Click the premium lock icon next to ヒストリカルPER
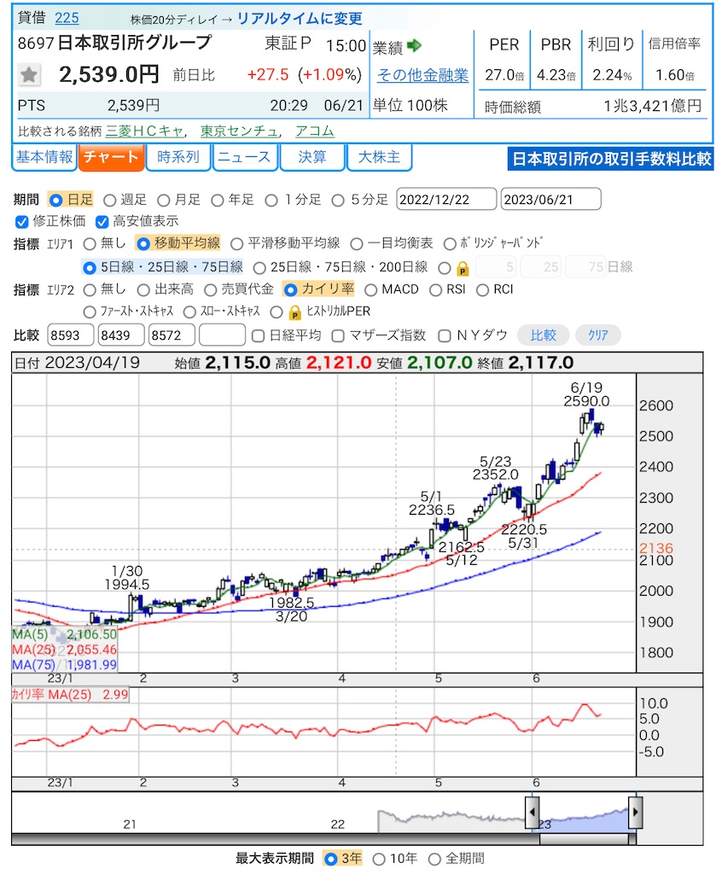 [x=294, y=312]
